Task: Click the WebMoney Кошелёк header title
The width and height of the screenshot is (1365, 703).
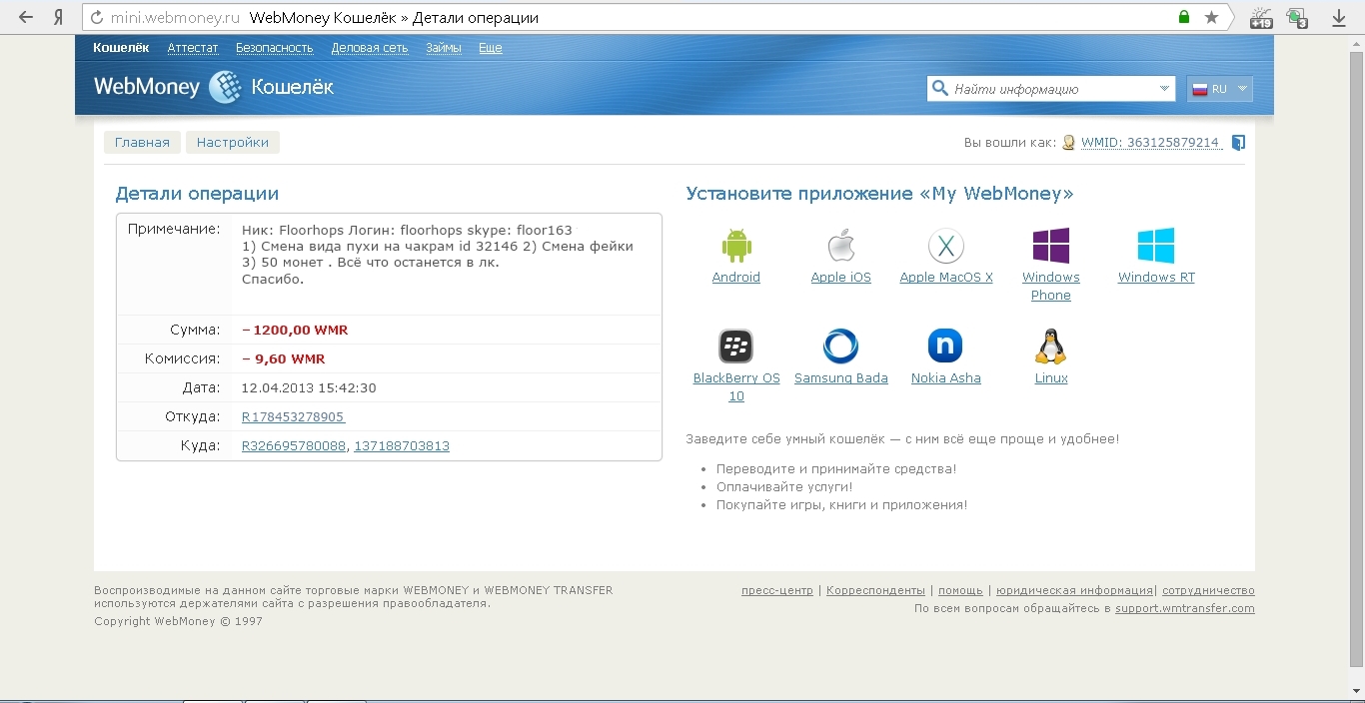Action: pos(214,87)
